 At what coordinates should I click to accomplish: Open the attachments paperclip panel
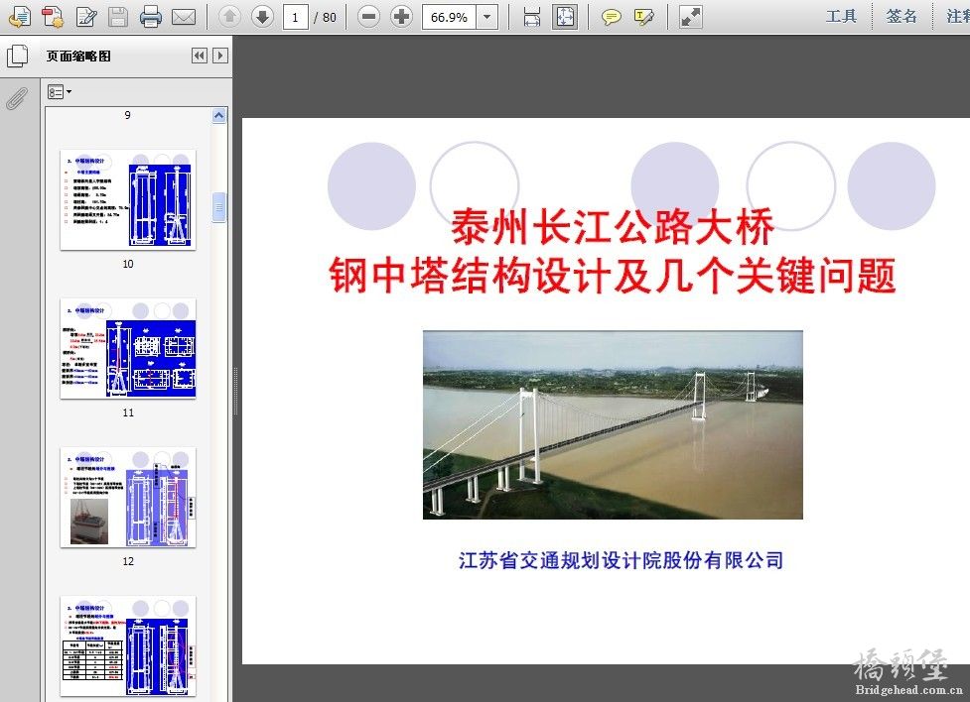17,97
